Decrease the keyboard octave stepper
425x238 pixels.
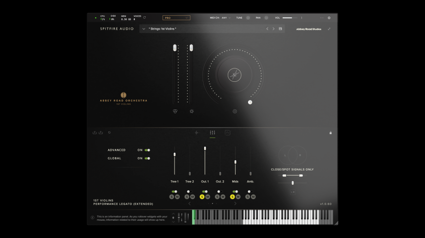[x=173, y=222]
